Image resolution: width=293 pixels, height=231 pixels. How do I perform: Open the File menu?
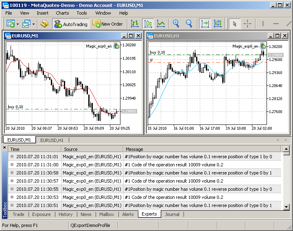pos(9,13)
